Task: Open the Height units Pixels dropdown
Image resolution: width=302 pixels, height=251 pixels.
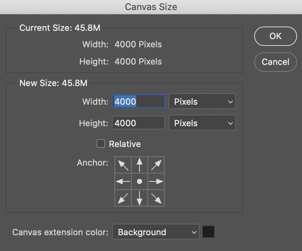Action: pos(202,123)
